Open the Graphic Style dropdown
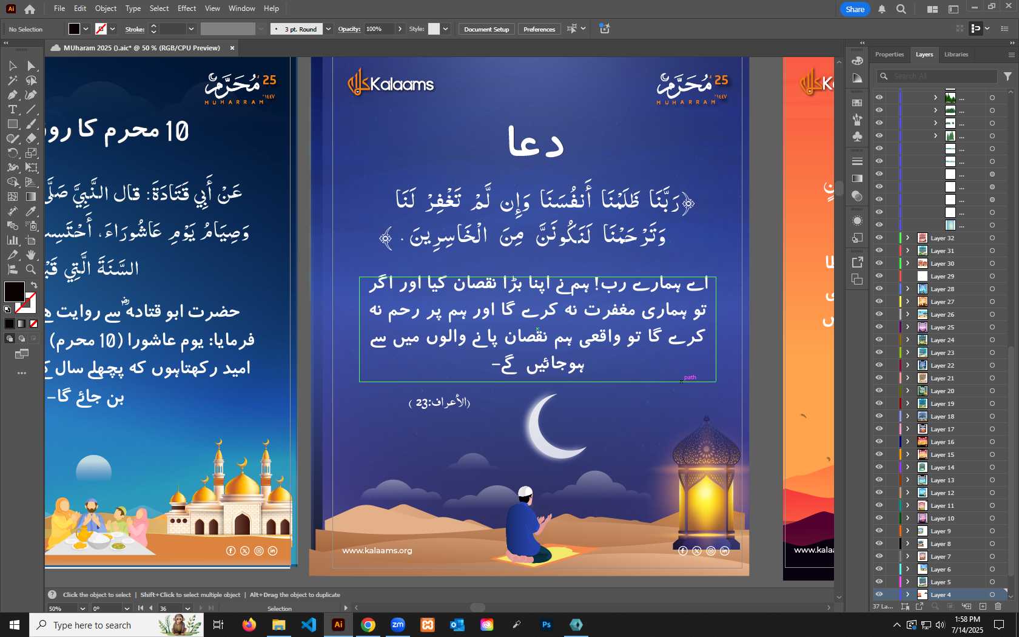 tap(445, 29)
